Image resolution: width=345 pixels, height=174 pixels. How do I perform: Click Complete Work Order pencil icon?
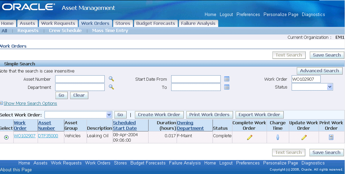(250, 137)
